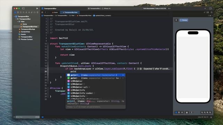Open canvas device settings icon
This screenshot has height=125, width=223.
187,112
